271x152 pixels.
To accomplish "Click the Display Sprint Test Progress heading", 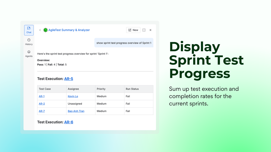I will coord(206,60).
